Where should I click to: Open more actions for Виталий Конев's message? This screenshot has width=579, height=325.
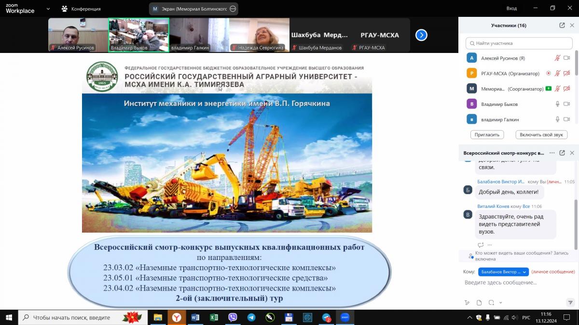click(x=490, y=245)
